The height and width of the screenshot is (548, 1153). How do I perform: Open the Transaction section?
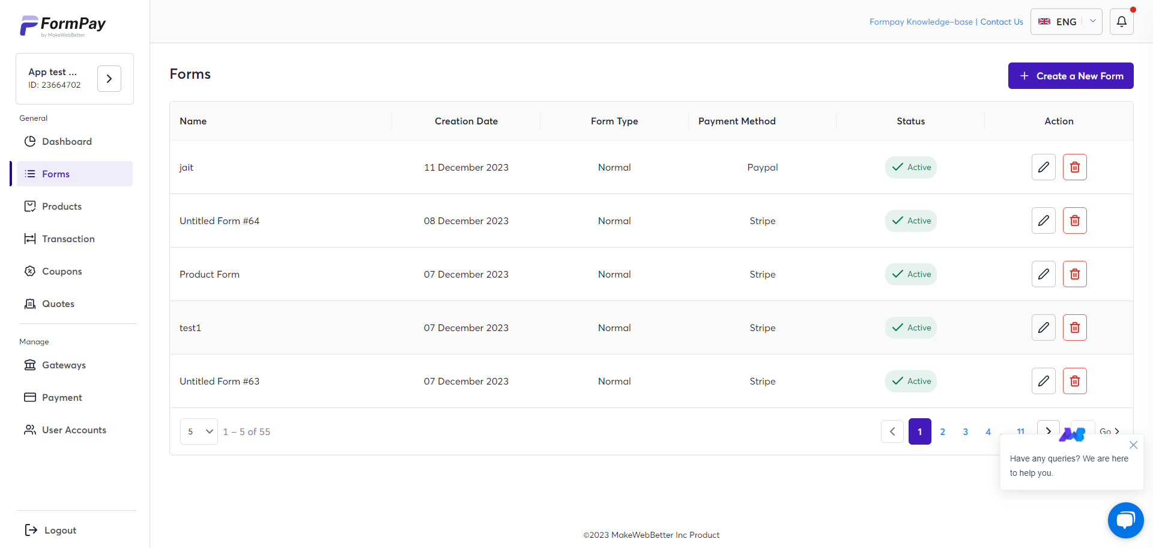pyautogui.click(x=68, y=239)
